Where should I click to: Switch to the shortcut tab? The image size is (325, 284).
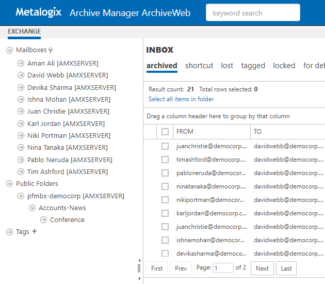[199, 66]
